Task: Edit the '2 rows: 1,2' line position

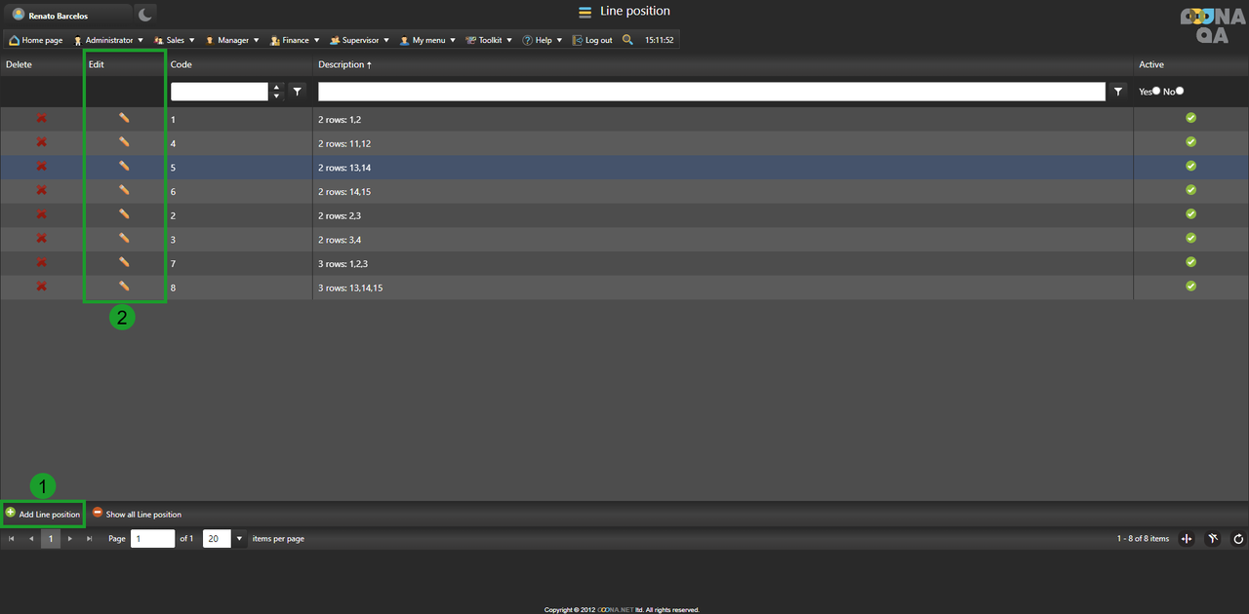Action: point(124,118)
